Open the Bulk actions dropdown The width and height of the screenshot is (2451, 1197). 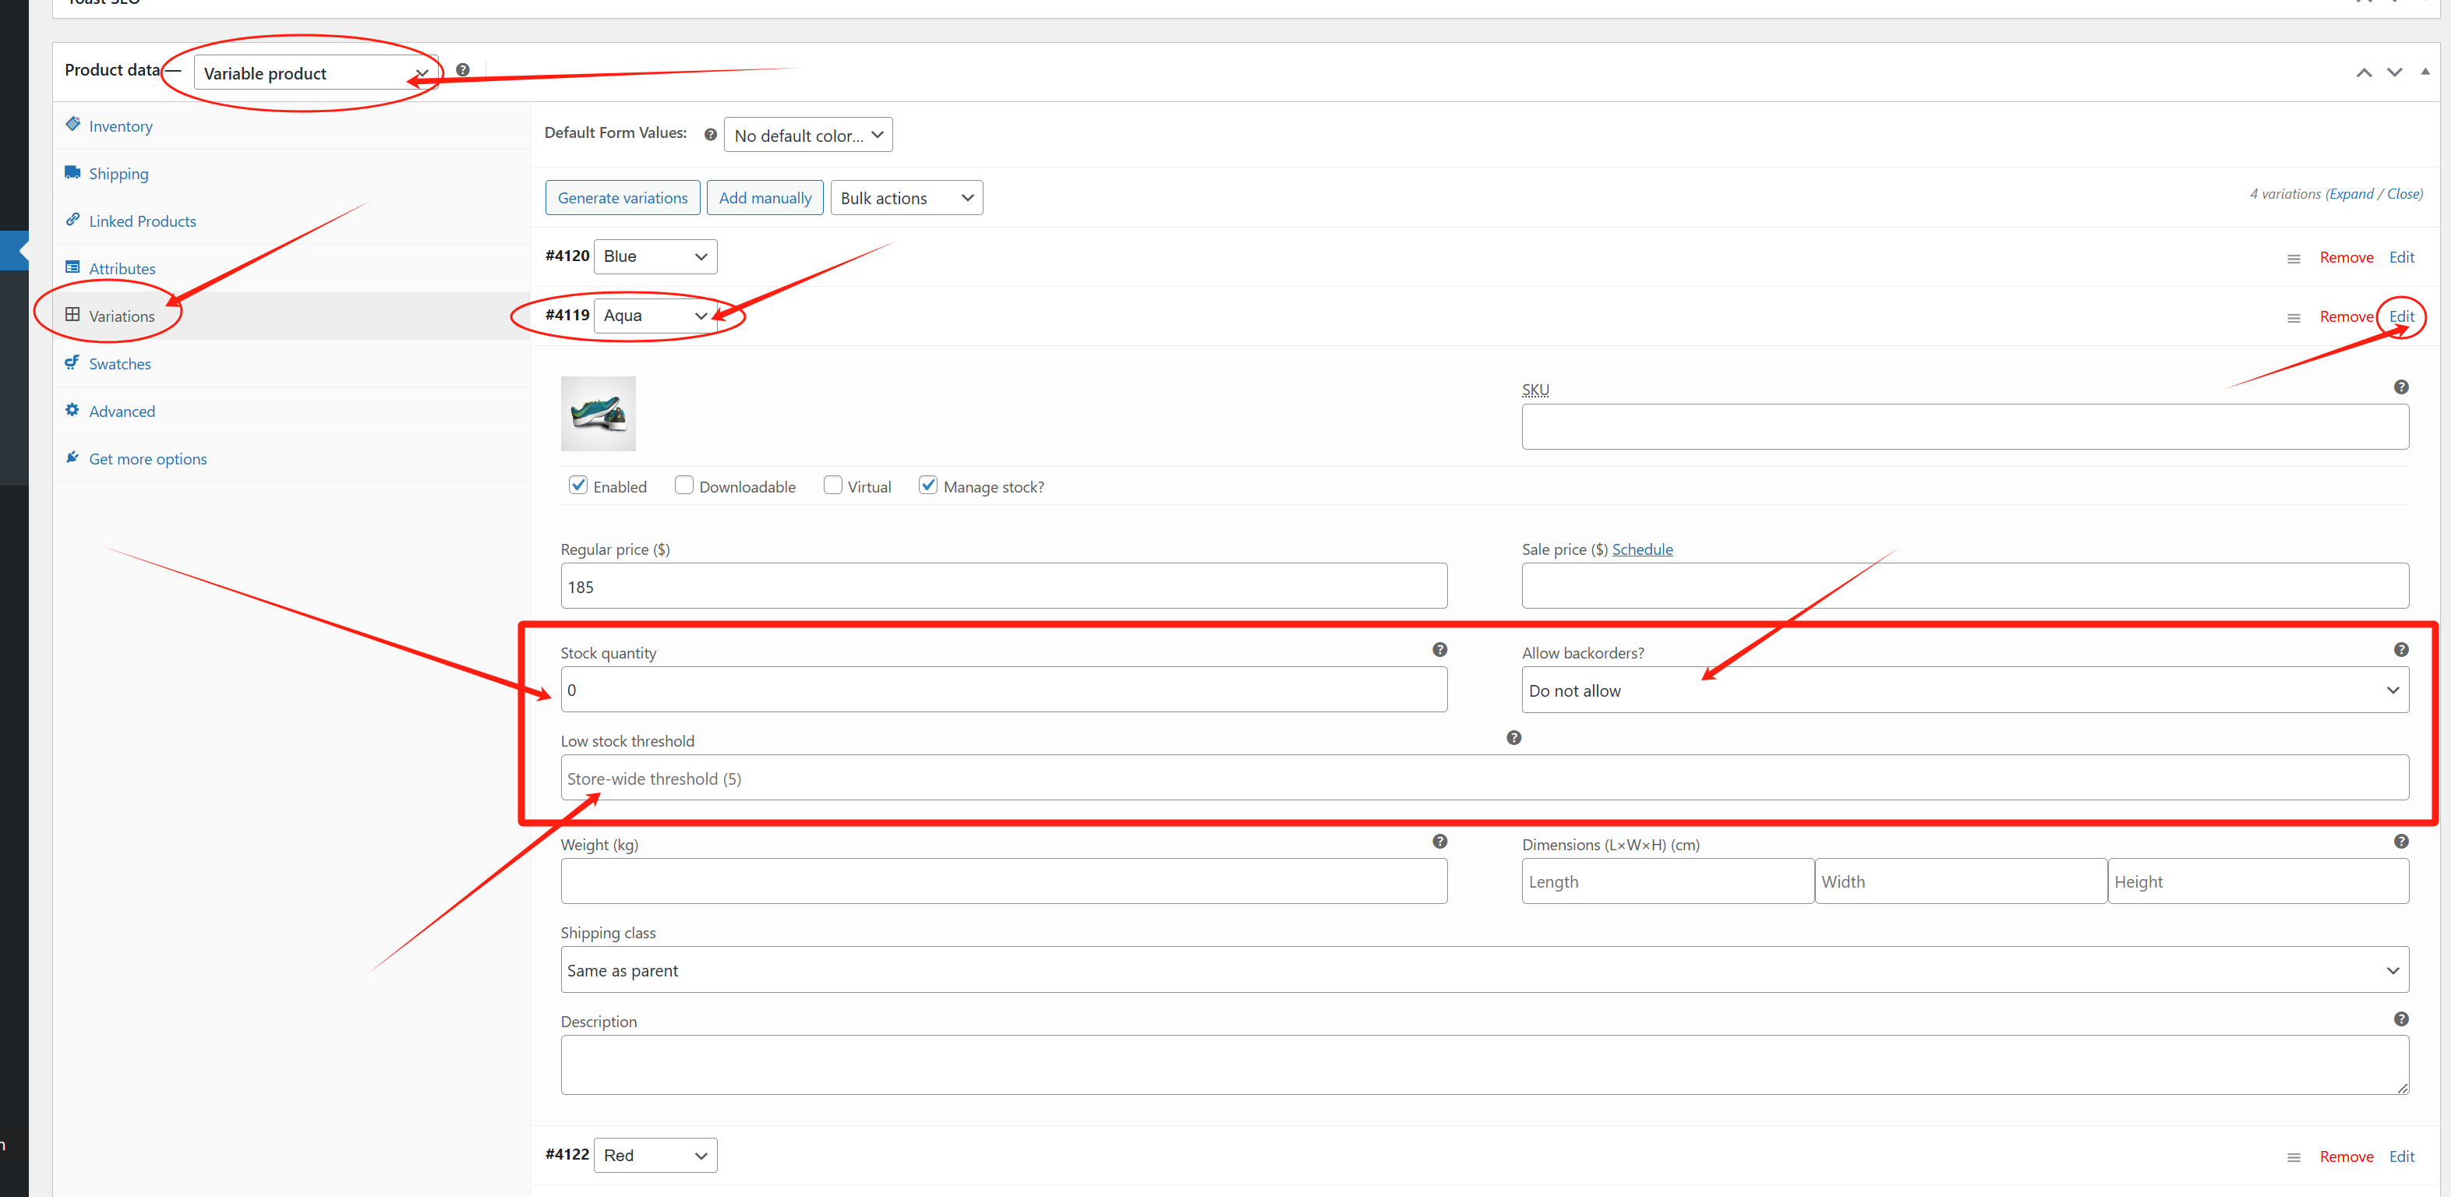tap(905, 197)
